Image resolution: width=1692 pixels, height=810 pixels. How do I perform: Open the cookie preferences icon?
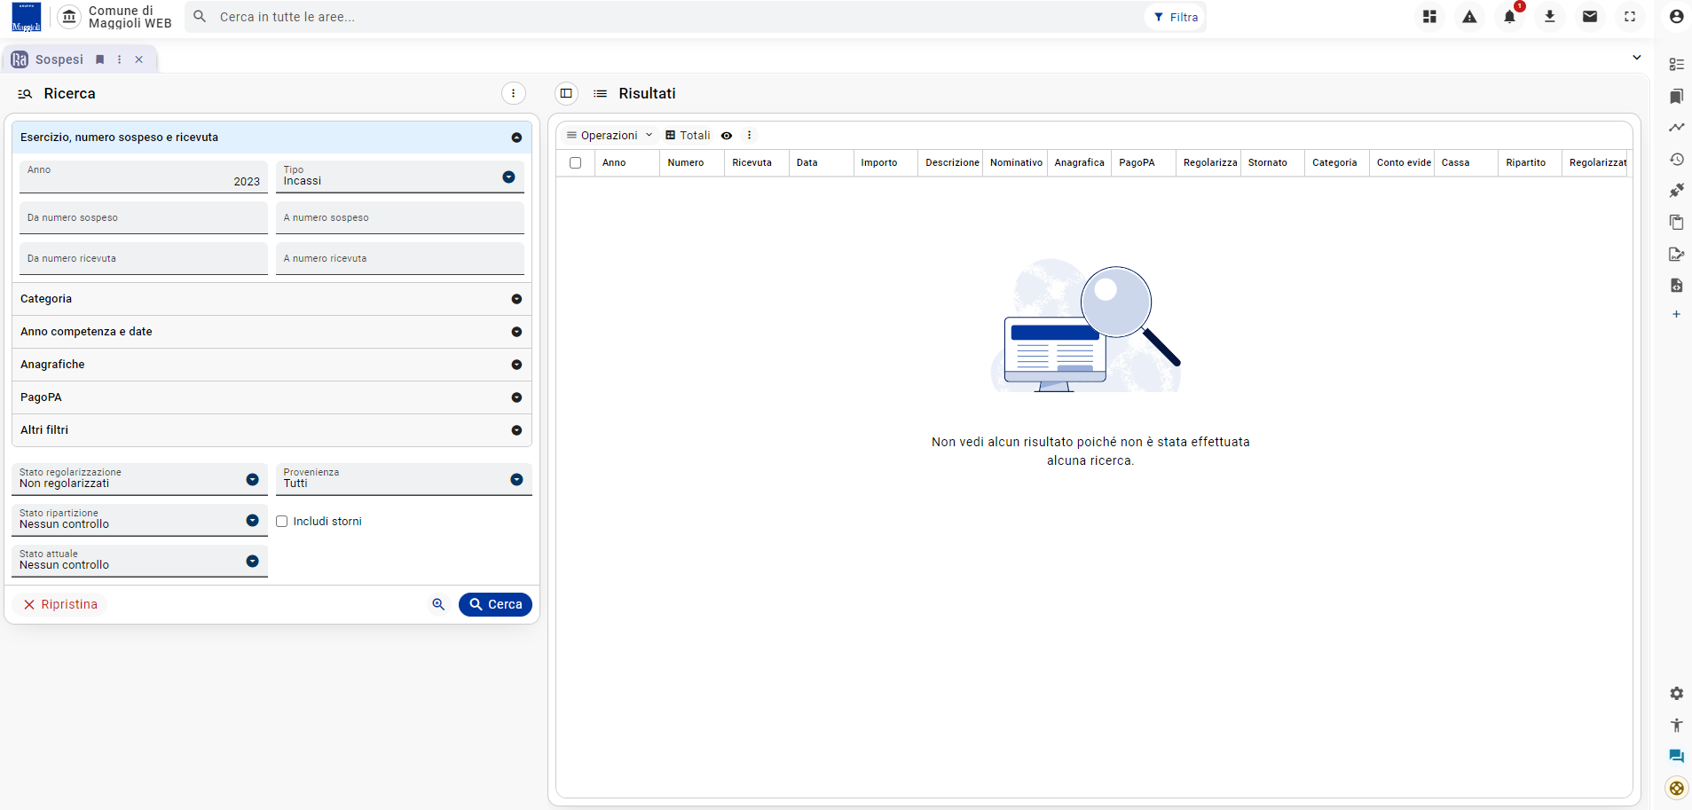coord(1676,788)
